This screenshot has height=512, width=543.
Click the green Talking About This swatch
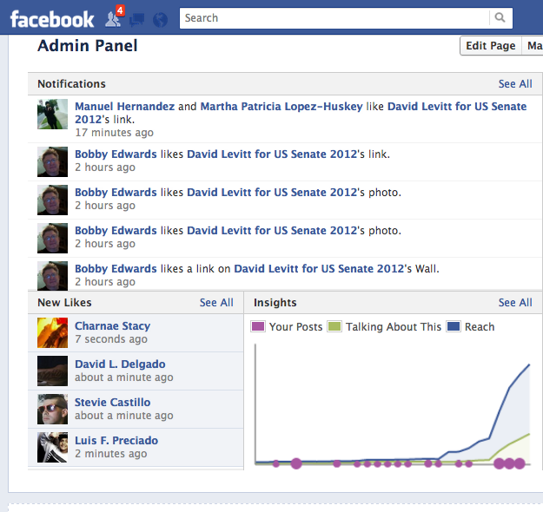tap(334, 326)
